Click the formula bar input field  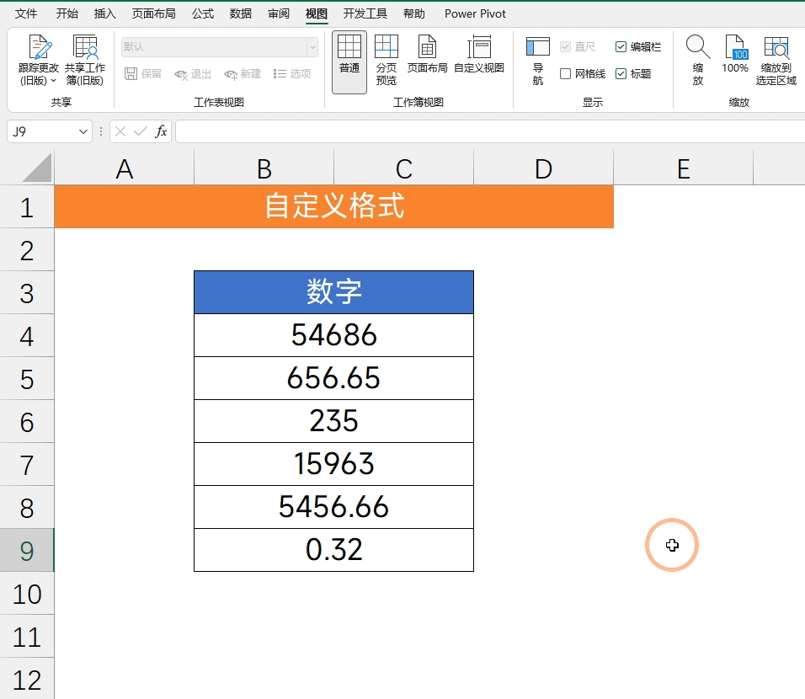(x=490, y=131)
